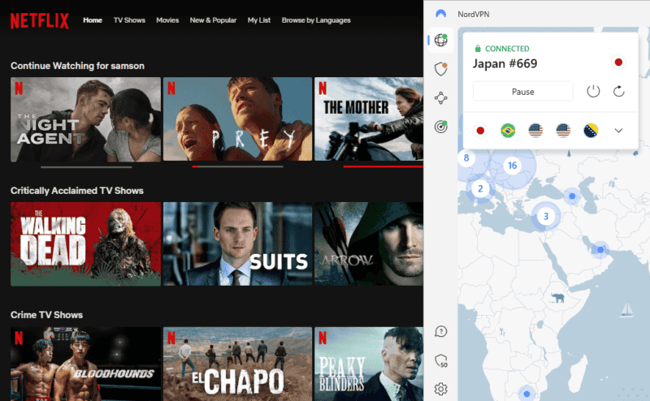
Task: Open the Threat Protection shield icon
Action: [x=440, y=69]
